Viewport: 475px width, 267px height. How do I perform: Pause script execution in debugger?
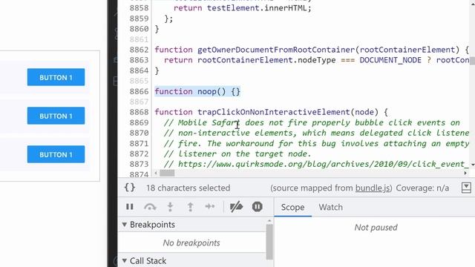tap(130, 207)
